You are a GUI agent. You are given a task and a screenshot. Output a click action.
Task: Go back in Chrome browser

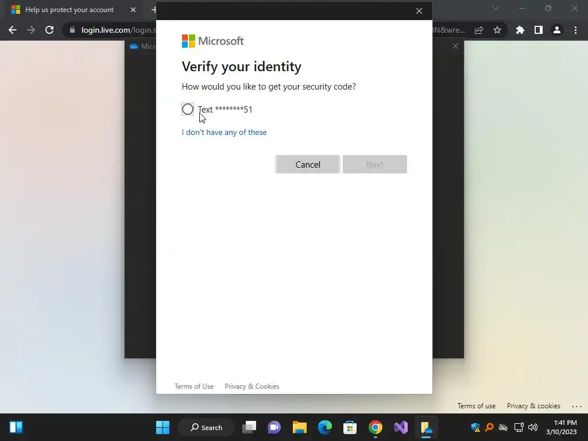pyautogui.click(x=13, y=30)
